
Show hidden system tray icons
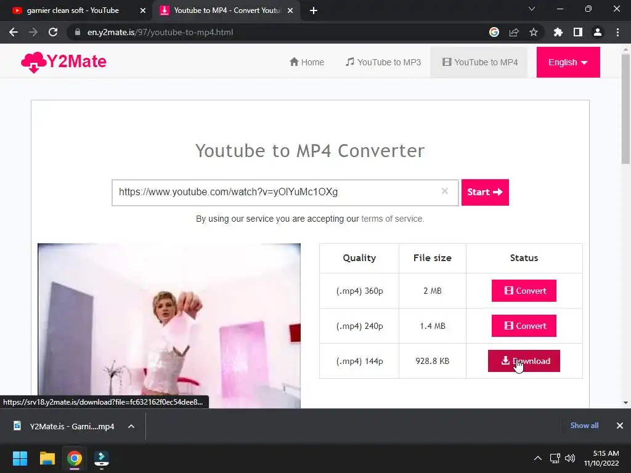[x=537, y=458]
